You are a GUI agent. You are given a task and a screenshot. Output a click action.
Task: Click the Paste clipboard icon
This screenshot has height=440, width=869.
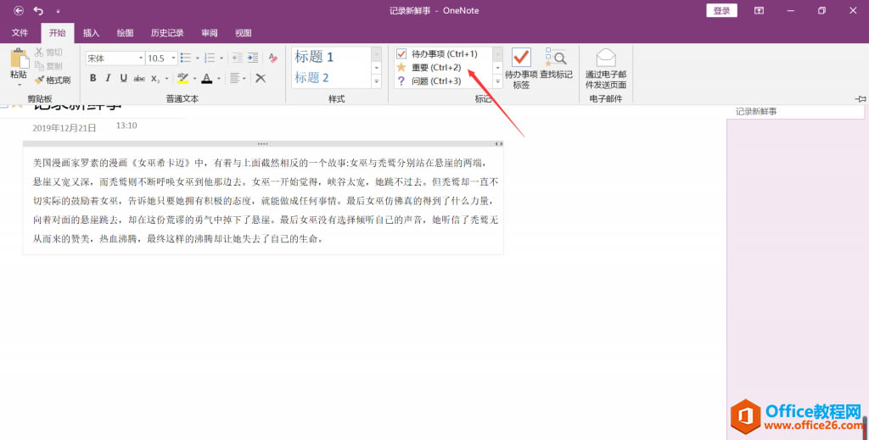pyautogui.click(x=19, y=58)
